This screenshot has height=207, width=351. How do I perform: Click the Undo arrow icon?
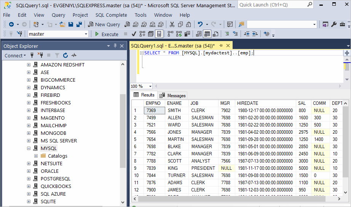200,24
